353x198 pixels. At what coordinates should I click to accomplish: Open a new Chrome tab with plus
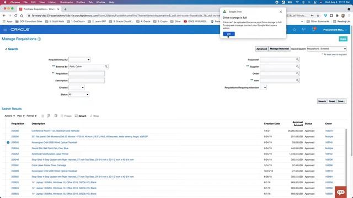(65, 9)
